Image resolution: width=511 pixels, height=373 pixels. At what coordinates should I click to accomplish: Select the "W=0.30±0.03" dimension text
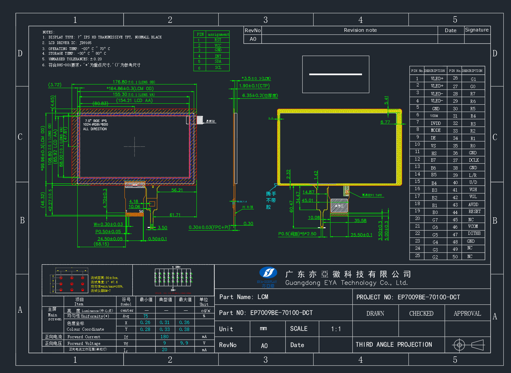point(108,224)
